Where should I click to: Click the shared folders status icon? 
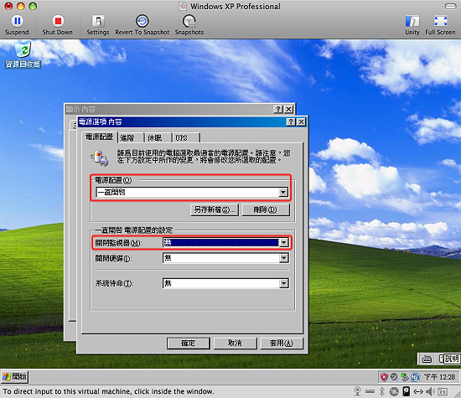(443, 391)
